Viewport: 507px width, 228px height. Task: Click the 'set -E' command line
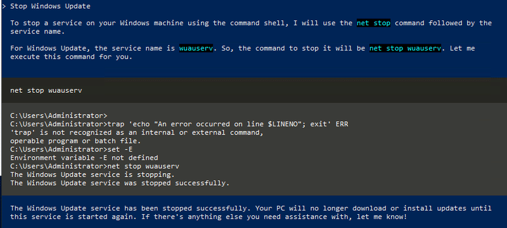pos(71,150)
